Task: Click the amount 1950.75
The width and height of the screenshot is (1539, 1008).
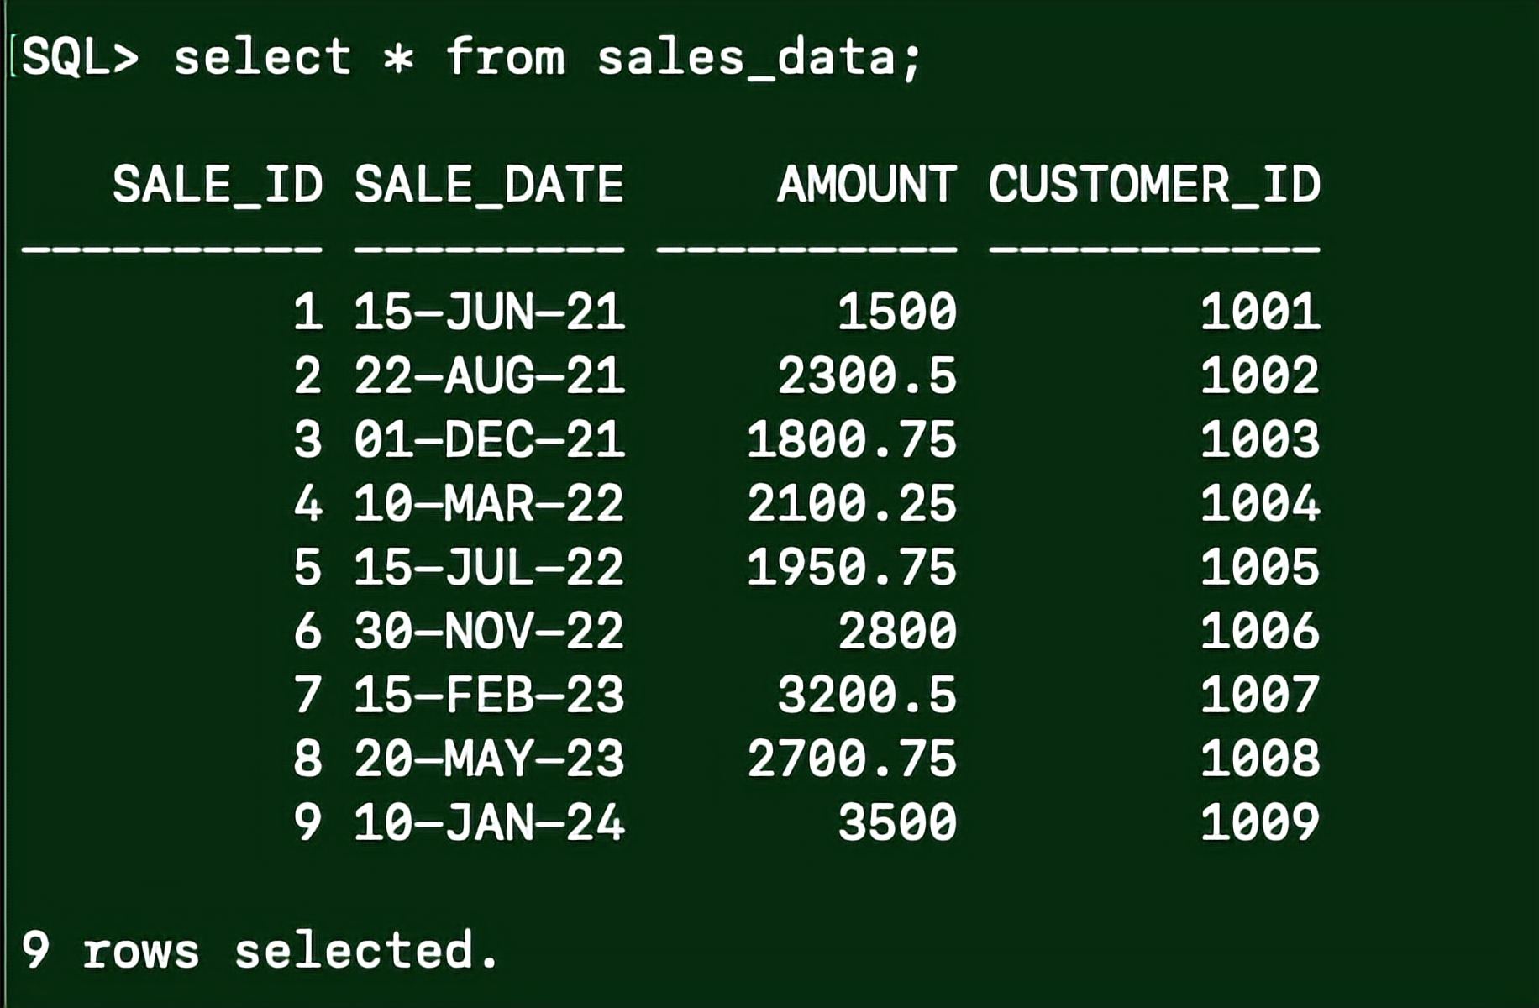Action: [852, 567]
